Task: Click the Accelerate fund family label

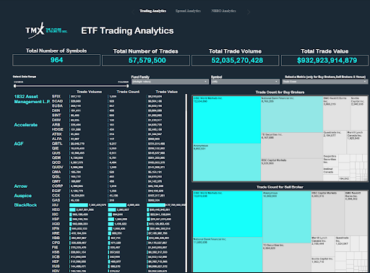Action: tap(26, 125)
